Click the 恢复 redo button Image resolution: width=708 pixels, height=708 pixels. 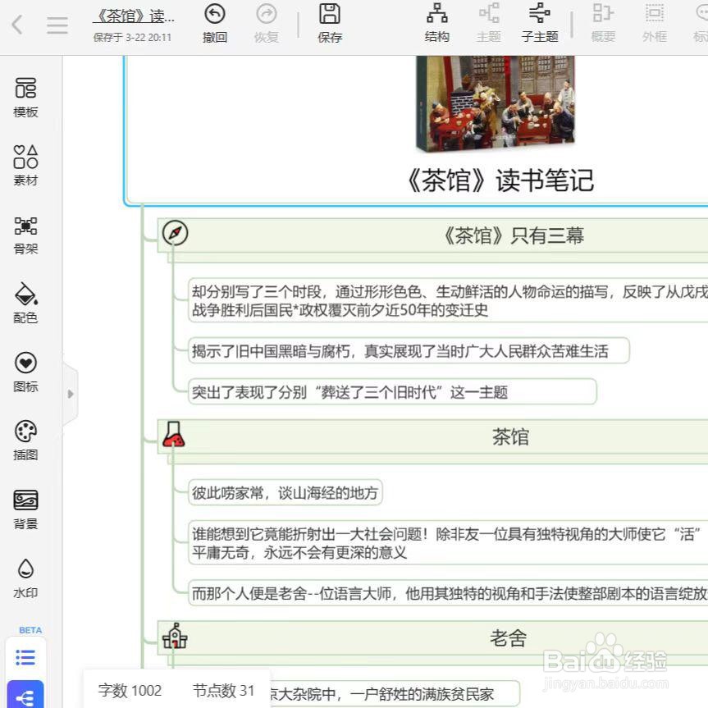pos(267,24)
